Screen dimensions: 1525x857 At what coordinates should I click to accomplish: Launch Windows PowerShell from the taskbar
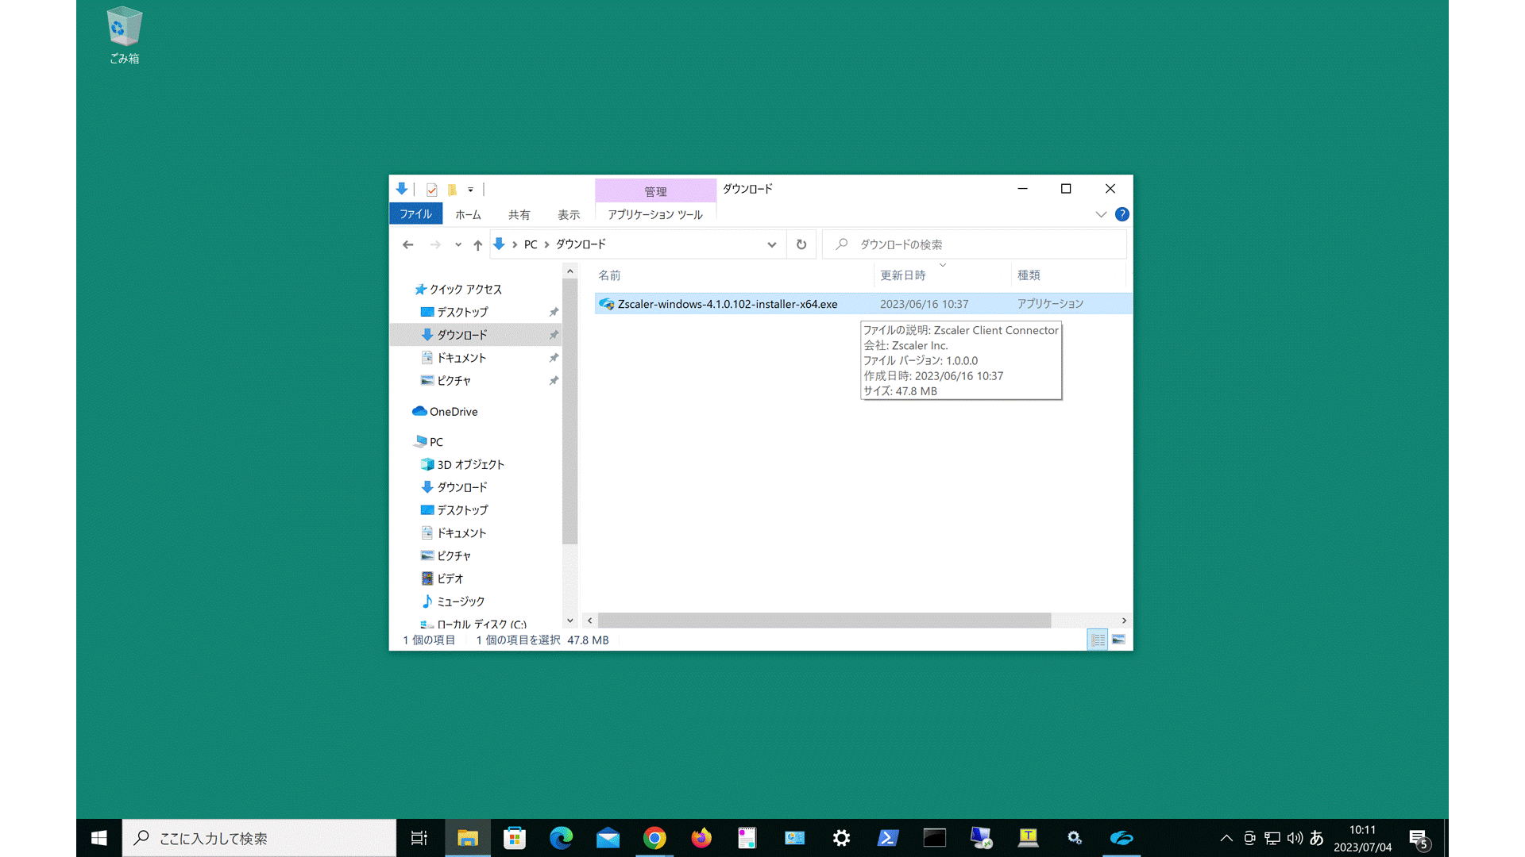coord(887,837)
